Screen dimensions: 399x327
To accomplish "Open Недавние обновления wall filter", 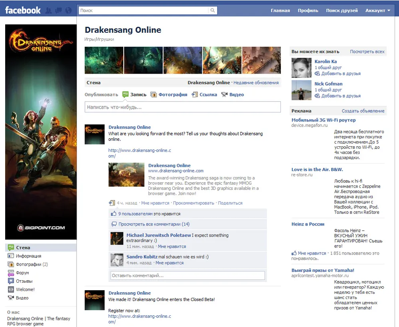I will 256,83.
